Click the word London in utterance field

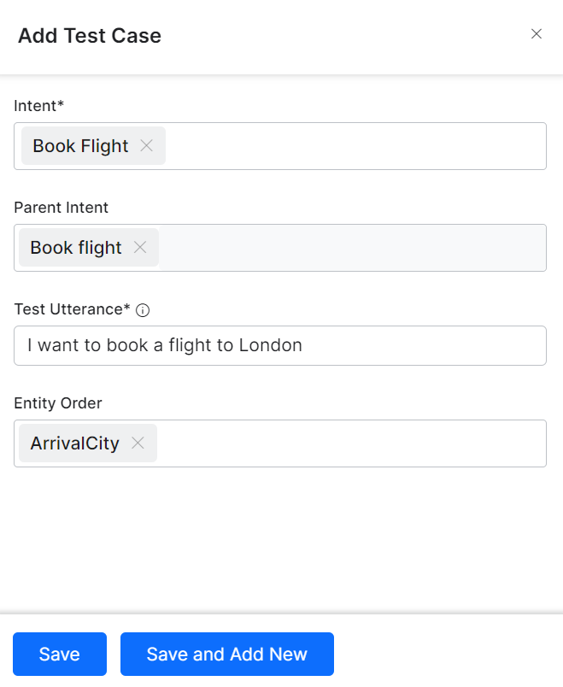(x=270, y=345)
